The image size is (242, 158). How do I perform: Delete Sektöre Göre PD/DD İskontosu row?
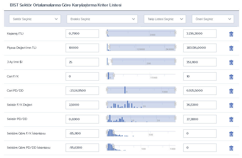231,148
